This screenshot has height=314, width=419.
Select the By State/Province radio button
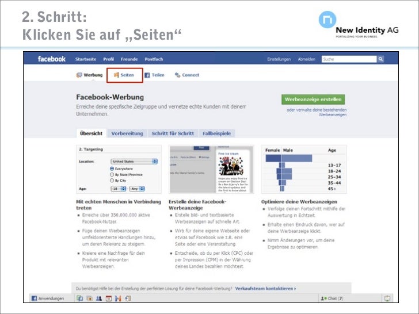tap(112, 175)
